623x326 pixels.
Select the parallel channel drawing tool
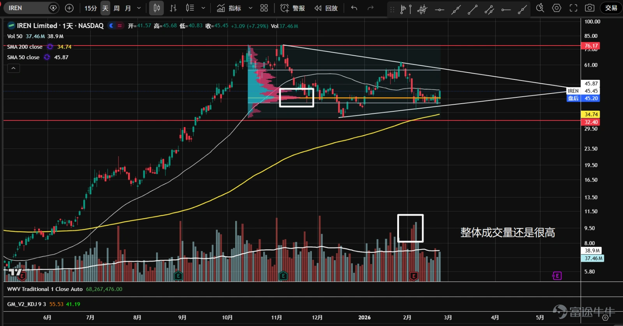pyautogui.click(x=489, y=9)
